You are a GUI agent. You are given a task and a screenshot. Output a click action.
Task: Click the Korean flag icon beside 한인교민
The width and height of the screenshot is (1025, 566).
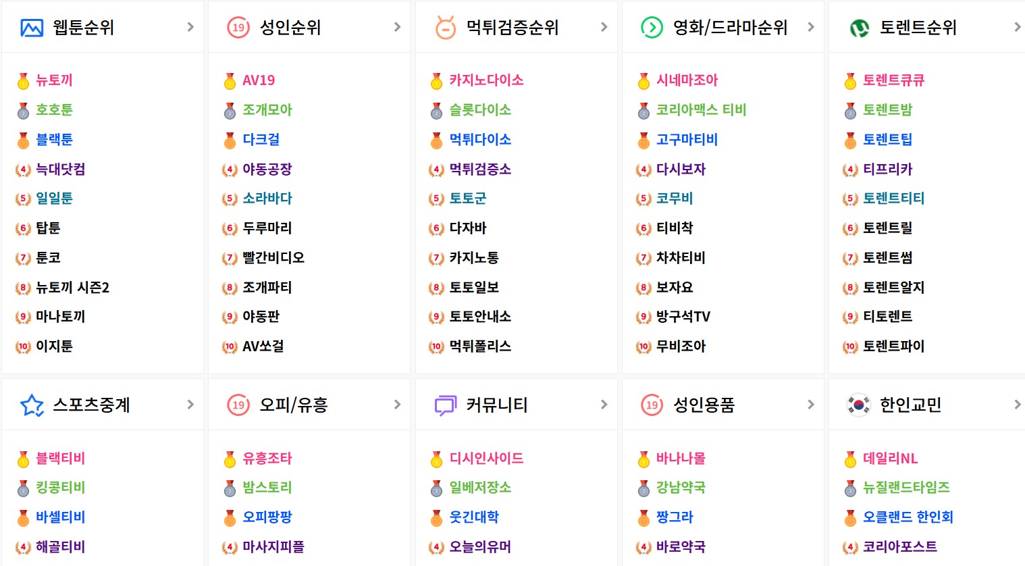tap(859, 405)
